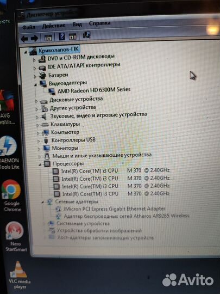
Task: Select the Процессоры label
Action: (68, 164)
